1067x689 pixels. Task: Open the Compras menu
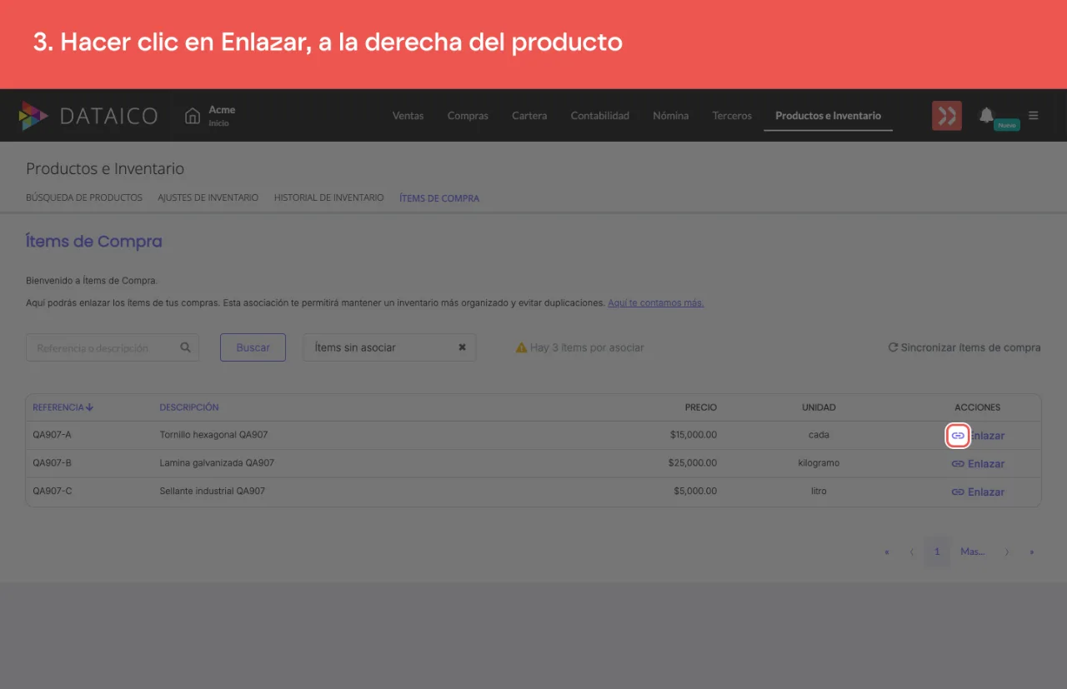468,116
